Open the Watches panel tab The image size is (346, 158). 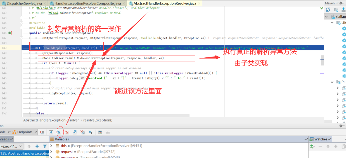click(321, 139)
